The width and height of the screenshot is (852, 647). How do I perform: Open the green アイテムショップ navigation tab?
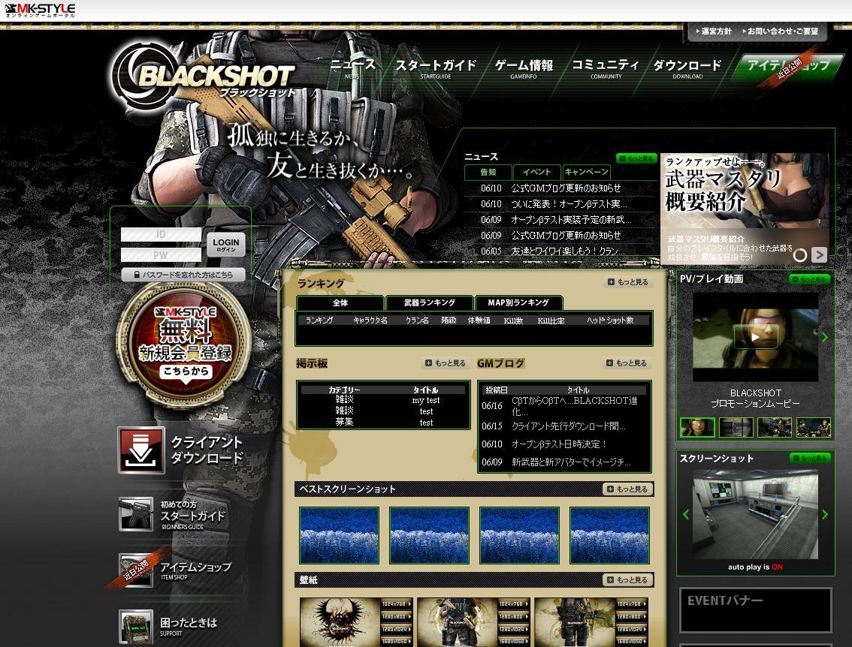tap(788, 68)
